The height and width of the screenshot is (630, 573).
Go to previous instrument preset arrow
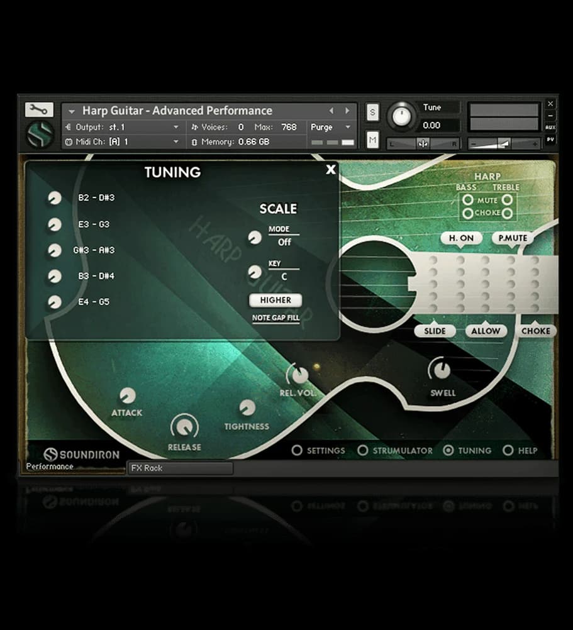331,111
